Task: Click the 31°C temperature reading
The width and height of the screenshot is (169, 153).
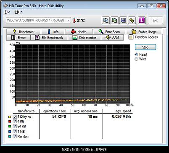Action: 81,21
